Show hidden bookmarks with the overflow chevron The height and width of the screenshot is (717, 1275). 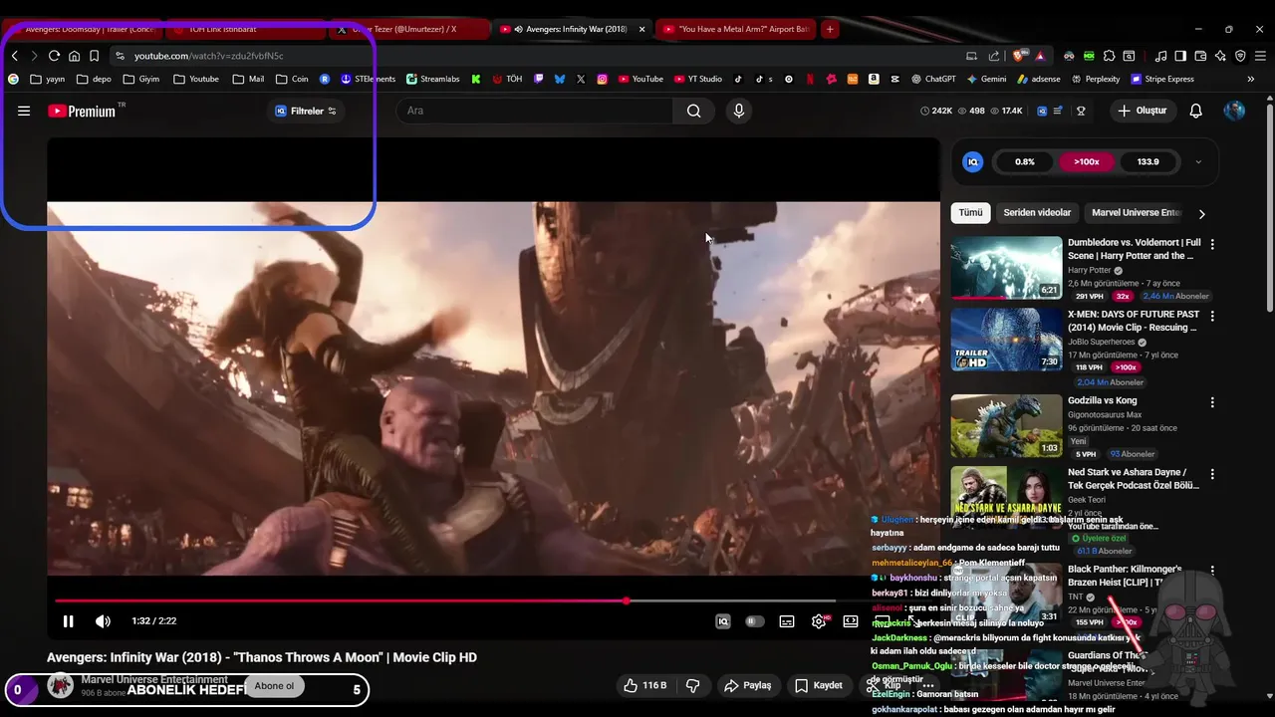pos(1250,79)
